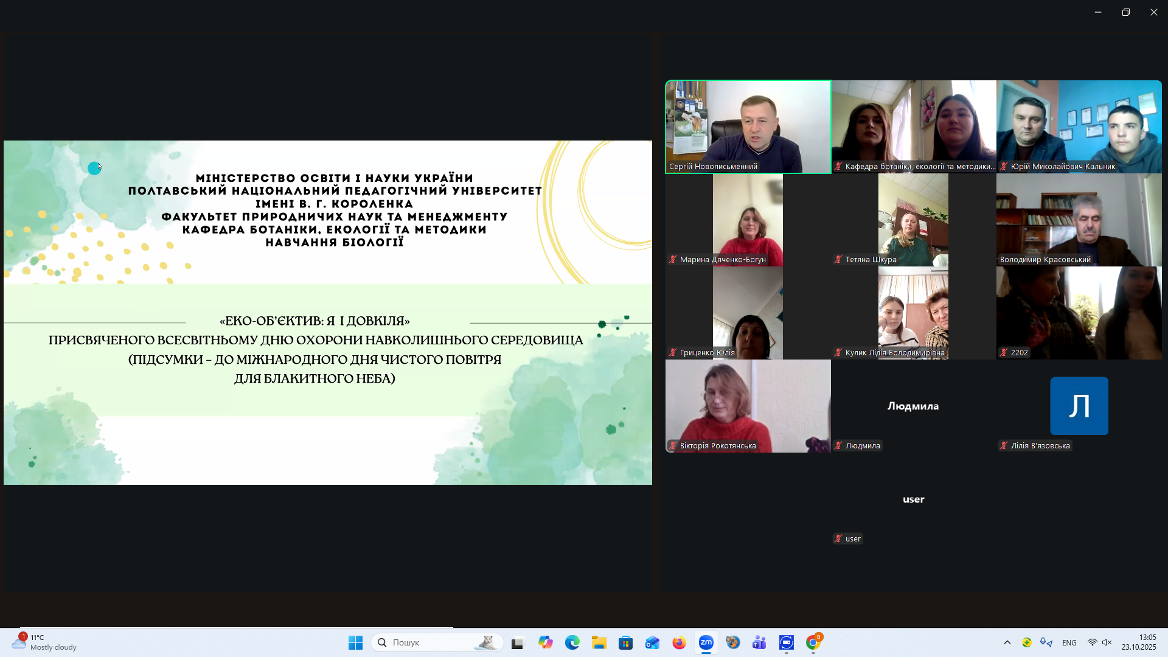Open Microsoft Teams taskbar icon
This screenshot has width=1168, height=657.
pos(759,642)
